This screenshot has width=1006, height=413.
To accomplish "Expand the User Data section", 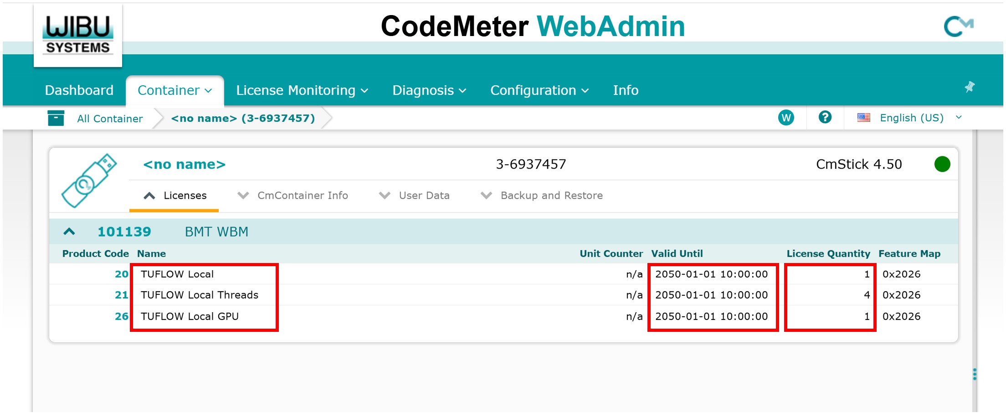I will (414, 195).
